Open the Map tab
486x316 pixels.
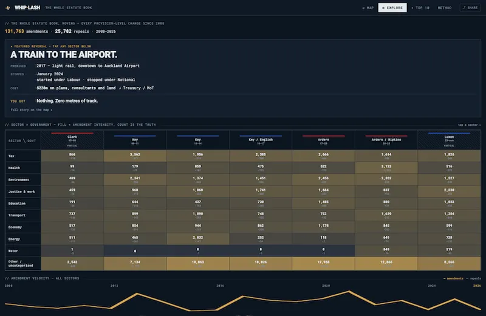tap(368, 8)
